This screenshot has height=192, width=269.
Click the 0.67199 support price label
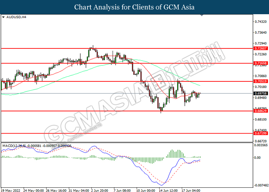point(261,133)
